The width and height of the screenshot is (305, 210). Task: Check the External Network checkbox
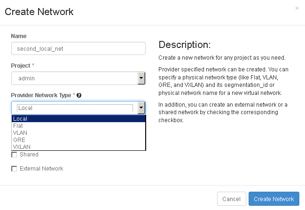[14, 169]
